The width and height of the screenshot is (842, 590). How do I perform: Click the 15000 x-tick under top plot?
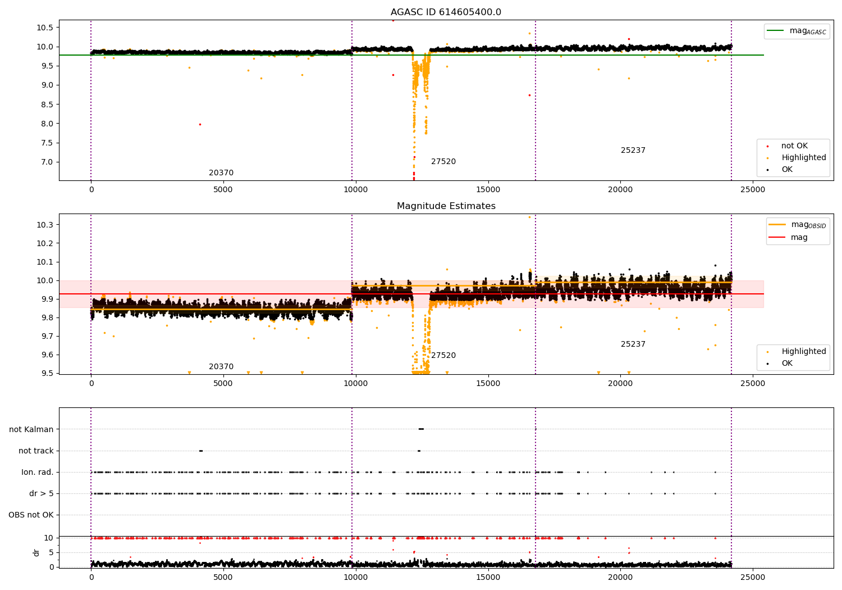(488, 190)
